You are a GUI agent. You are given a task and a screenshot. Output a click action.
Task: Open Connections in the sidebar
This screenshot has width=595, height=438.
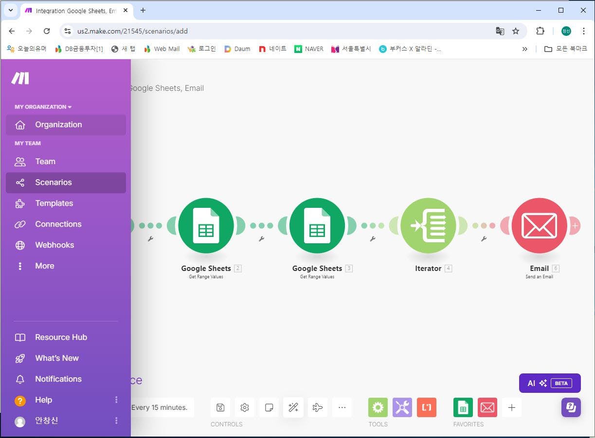(66, 224)
